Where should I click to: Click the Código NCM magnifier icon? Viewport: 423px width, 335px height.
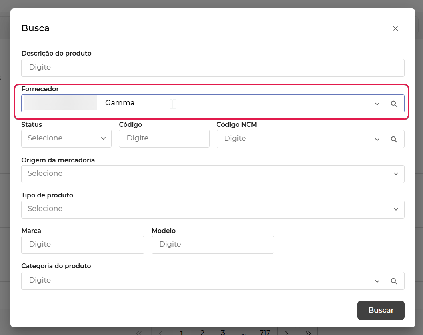pos(394,140)
